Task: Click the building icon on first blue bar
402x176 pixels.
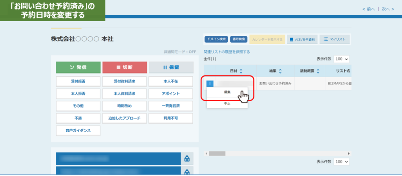Action: [x=187, y=158]
